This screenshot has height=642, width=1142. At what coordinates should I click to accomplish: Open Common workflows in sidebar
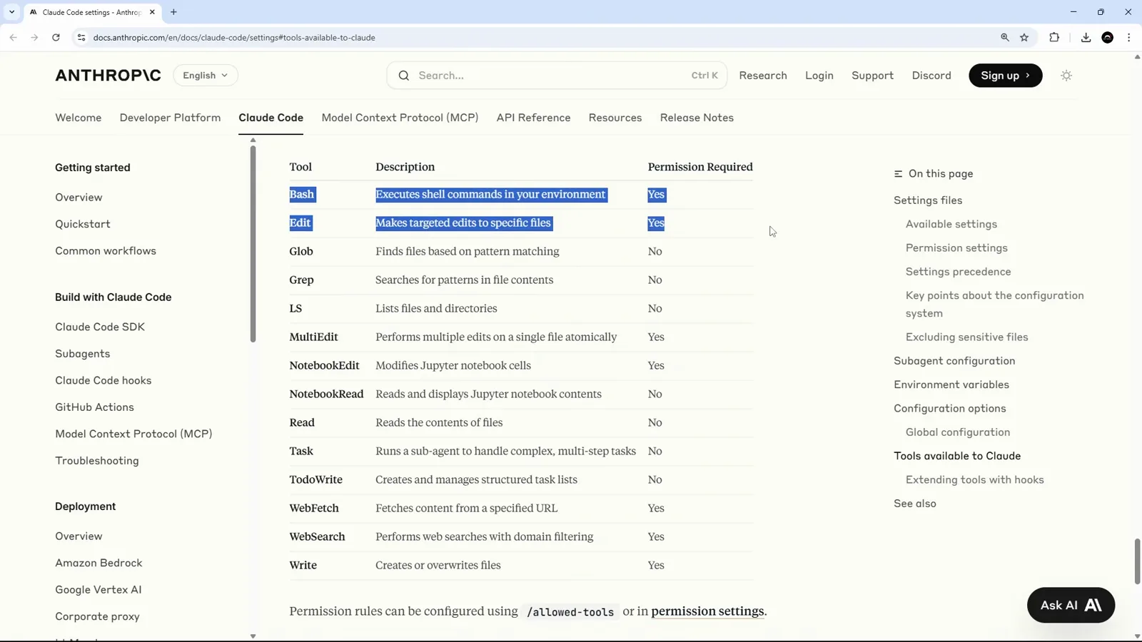point(106,251)
